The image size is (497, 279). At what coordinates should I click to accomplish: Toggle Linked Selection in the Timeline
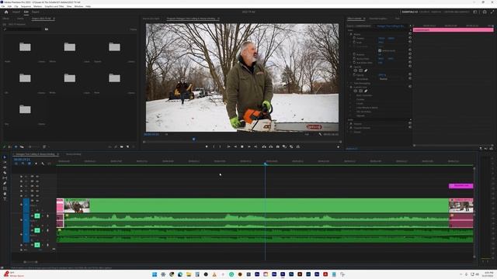[30, 164]
